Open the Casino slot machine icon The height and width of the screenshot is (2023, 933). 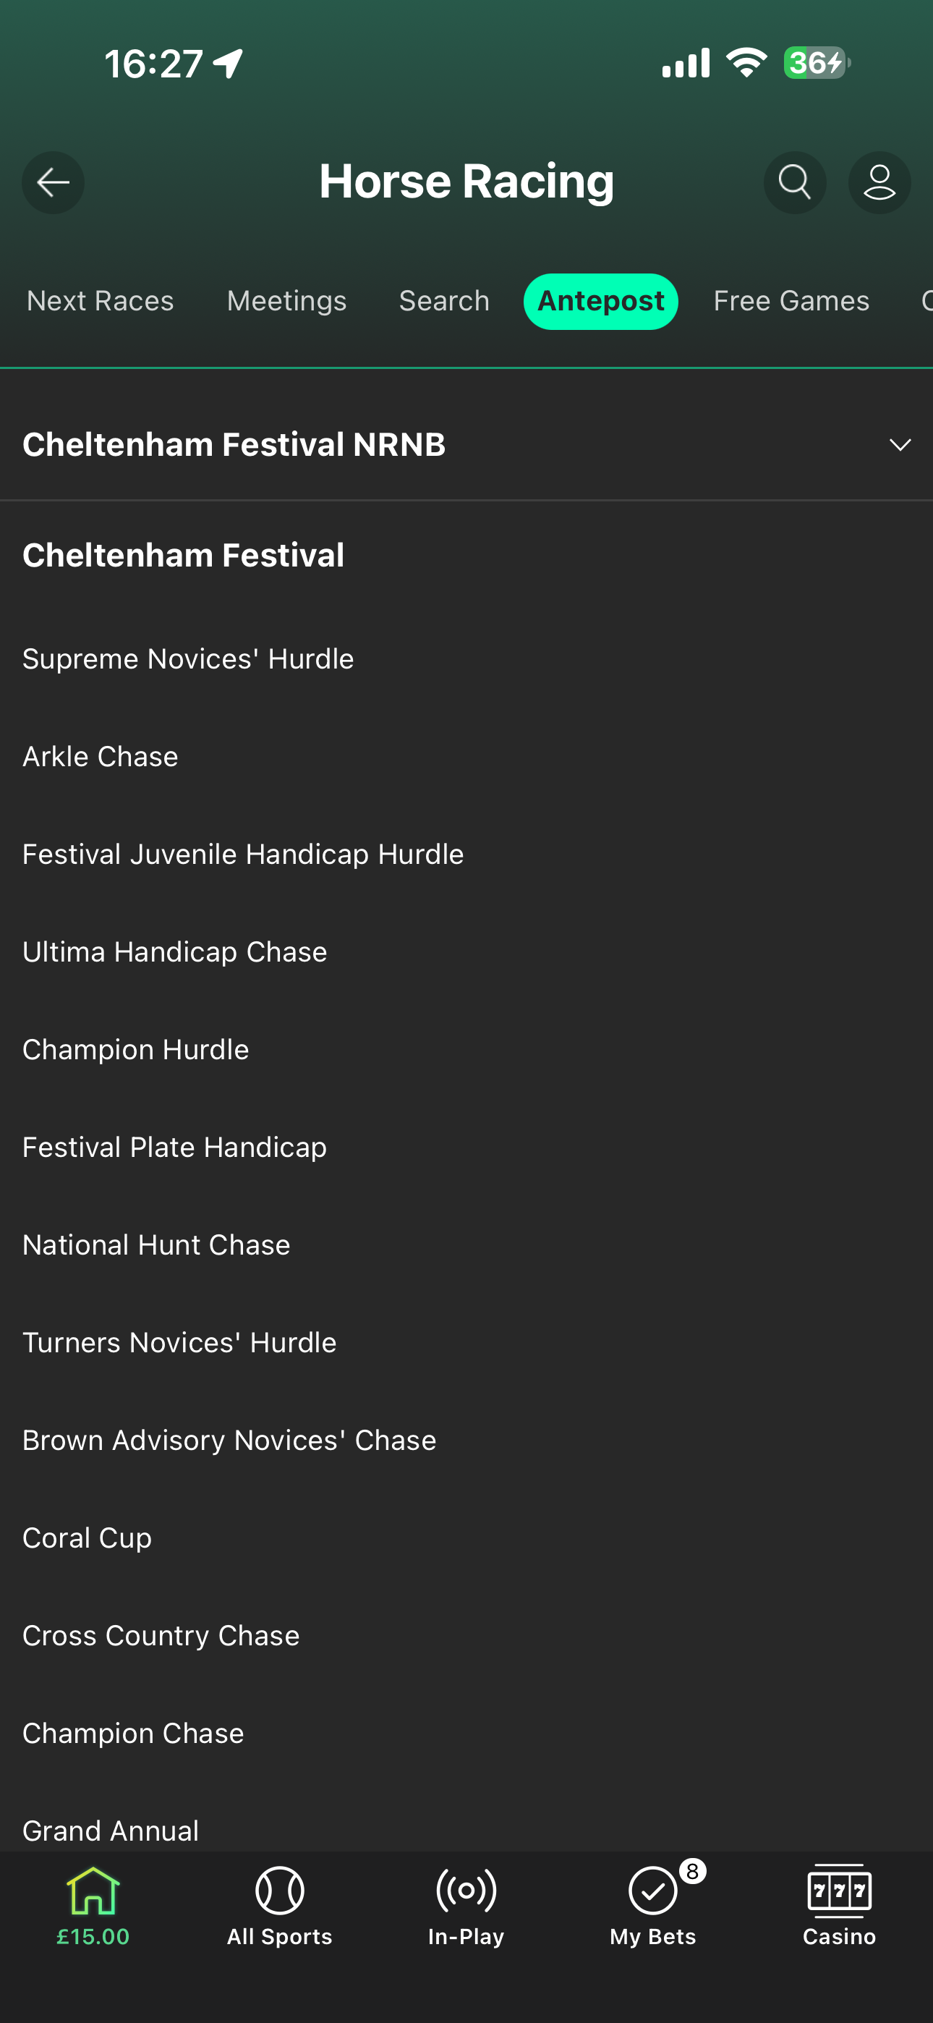(x=839, y=1904)
